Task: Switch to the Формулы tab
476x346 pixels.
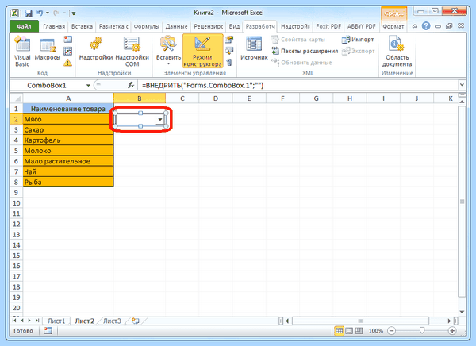Action: click(146, 26)
